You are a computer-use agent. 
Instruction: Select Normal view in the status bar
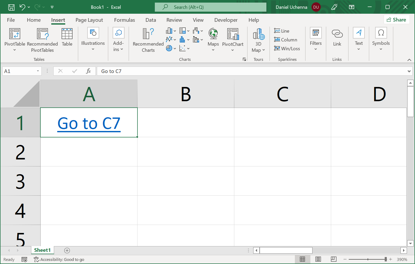pos(302,259)
